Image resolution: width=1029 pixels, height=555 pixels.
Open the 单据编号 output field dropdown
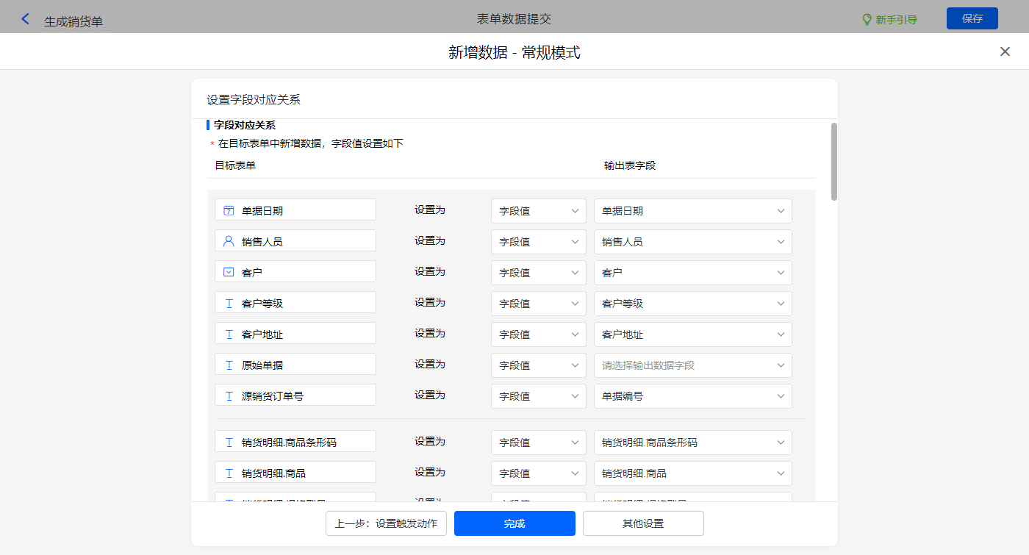click(692, 396)
